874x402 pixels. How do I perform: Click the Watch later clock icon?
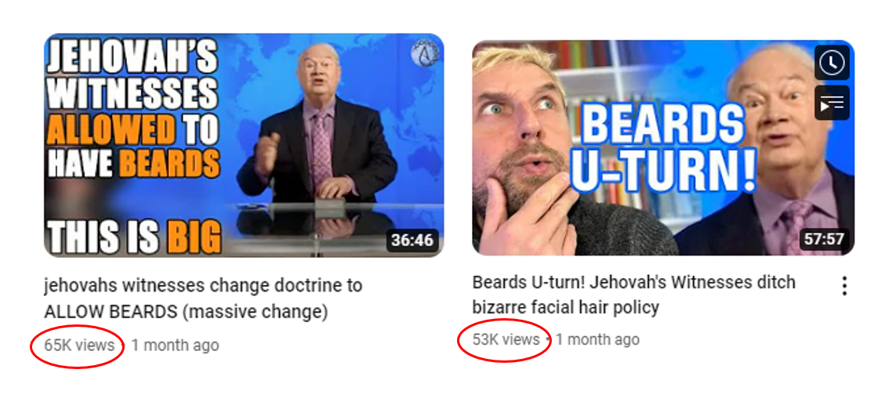point(832,63)
